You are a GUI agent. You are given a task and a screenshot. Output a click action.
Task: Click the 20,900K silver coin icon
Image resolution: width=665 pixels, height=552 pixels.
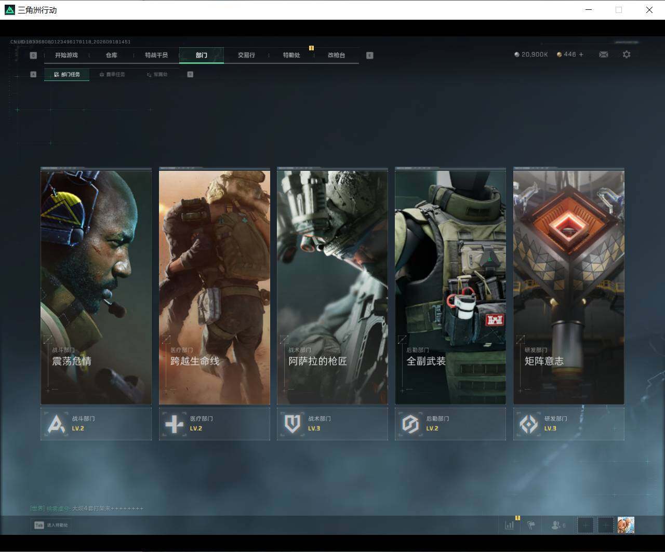click(x=516, y=55)
